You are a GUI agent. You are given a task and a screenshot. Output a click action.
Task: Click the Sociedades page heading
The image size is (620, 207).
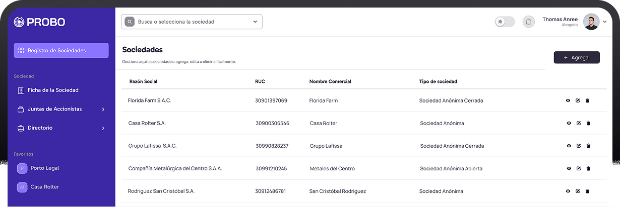[143, 50]
